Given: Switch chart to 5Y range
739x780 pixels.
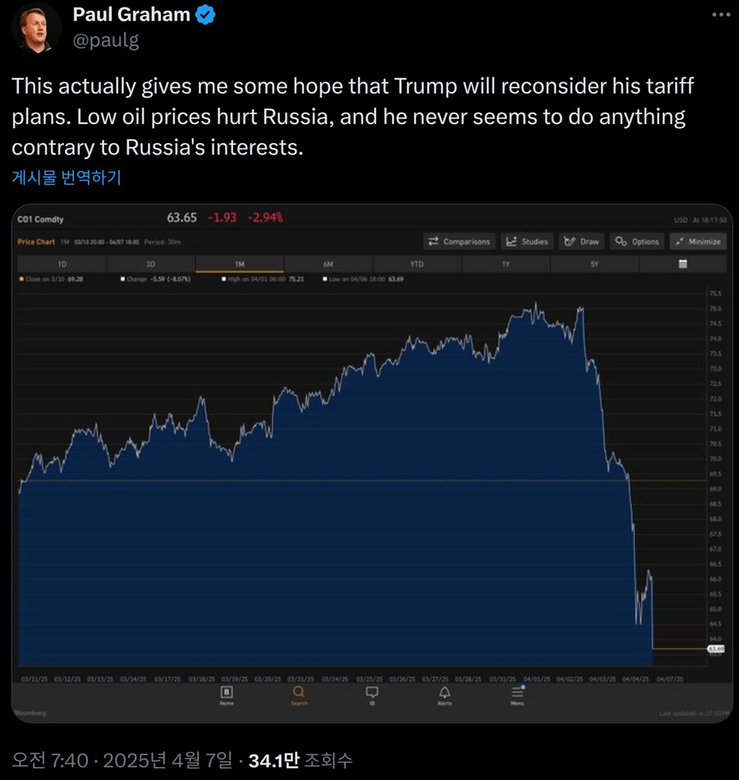Looking at the screenshot, I should pyautogui.click(x=594, y=264).
